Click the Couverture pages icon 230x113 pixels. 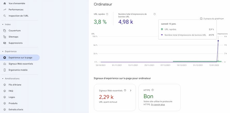coord(5,31)
